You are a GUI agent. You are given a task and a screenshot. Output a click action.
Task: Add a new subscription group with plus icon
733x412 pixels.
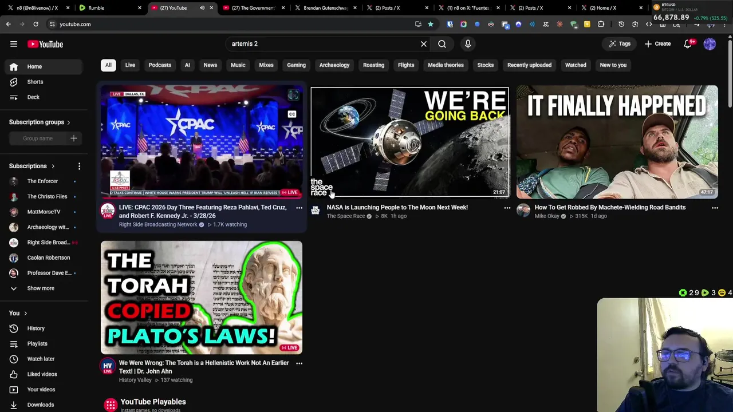click(x=73, y=138)
